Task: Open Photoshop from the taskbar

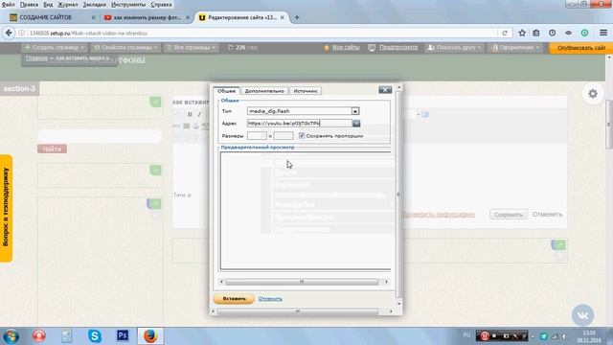Action: click(123, 335)
